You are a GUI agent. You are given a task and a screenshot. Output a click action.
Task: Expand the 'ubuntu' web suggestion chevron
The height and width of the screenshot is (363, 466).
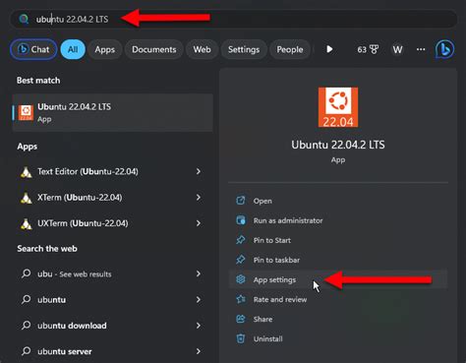point(199,300)
